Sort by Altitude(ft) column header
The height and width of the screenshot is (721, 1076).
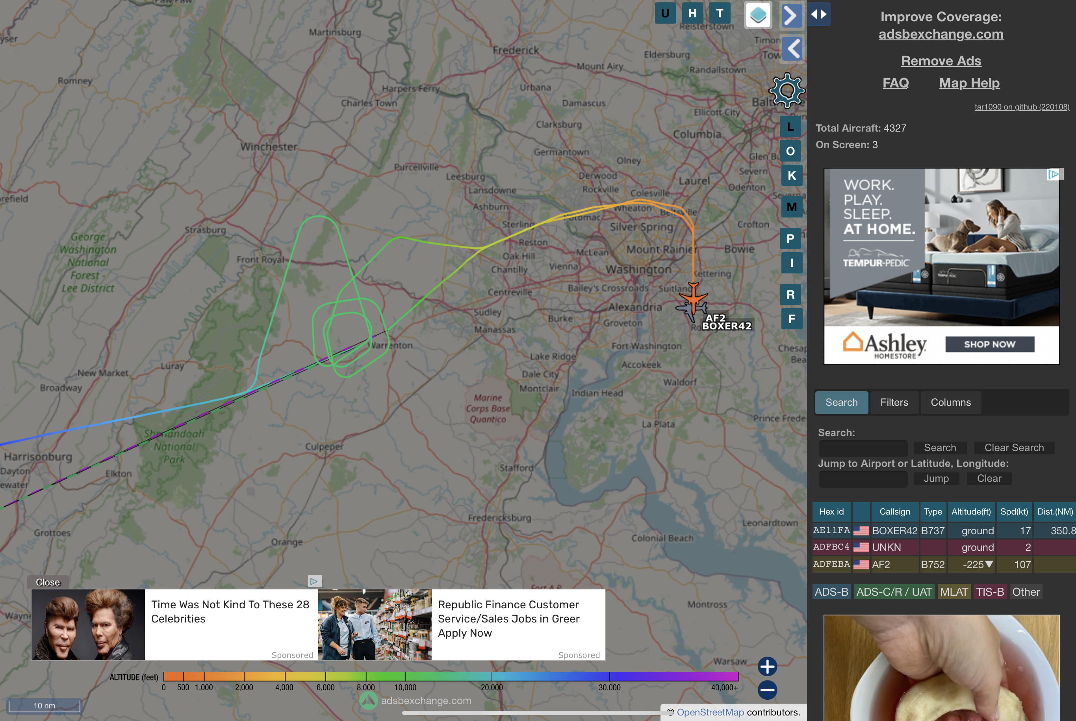point(971,512)
